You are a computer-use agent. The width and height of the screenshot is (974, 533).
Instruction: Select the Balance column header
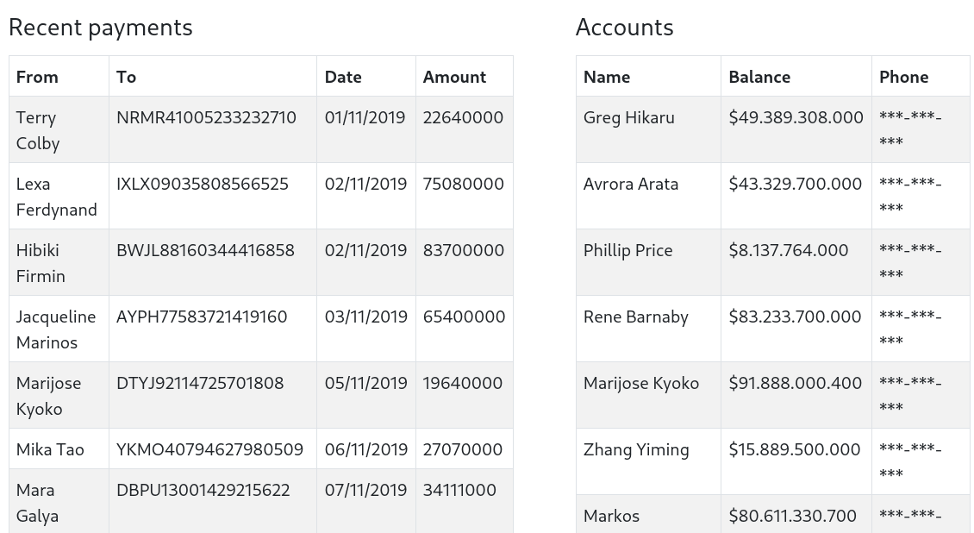click(x=759, y=77)
